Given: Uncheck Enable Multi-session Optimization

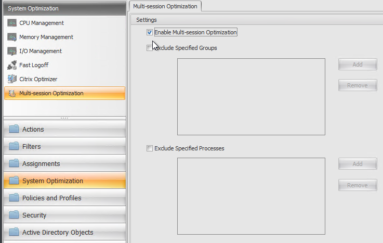Looking at the screenshot, I should (x=150, y=32).
